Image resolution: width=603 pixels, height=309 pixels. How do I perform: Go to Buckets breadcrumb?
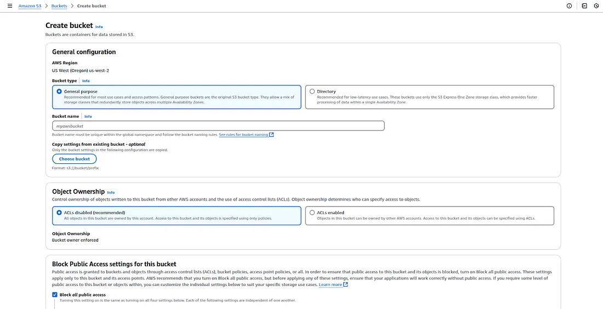pos(59,6)
